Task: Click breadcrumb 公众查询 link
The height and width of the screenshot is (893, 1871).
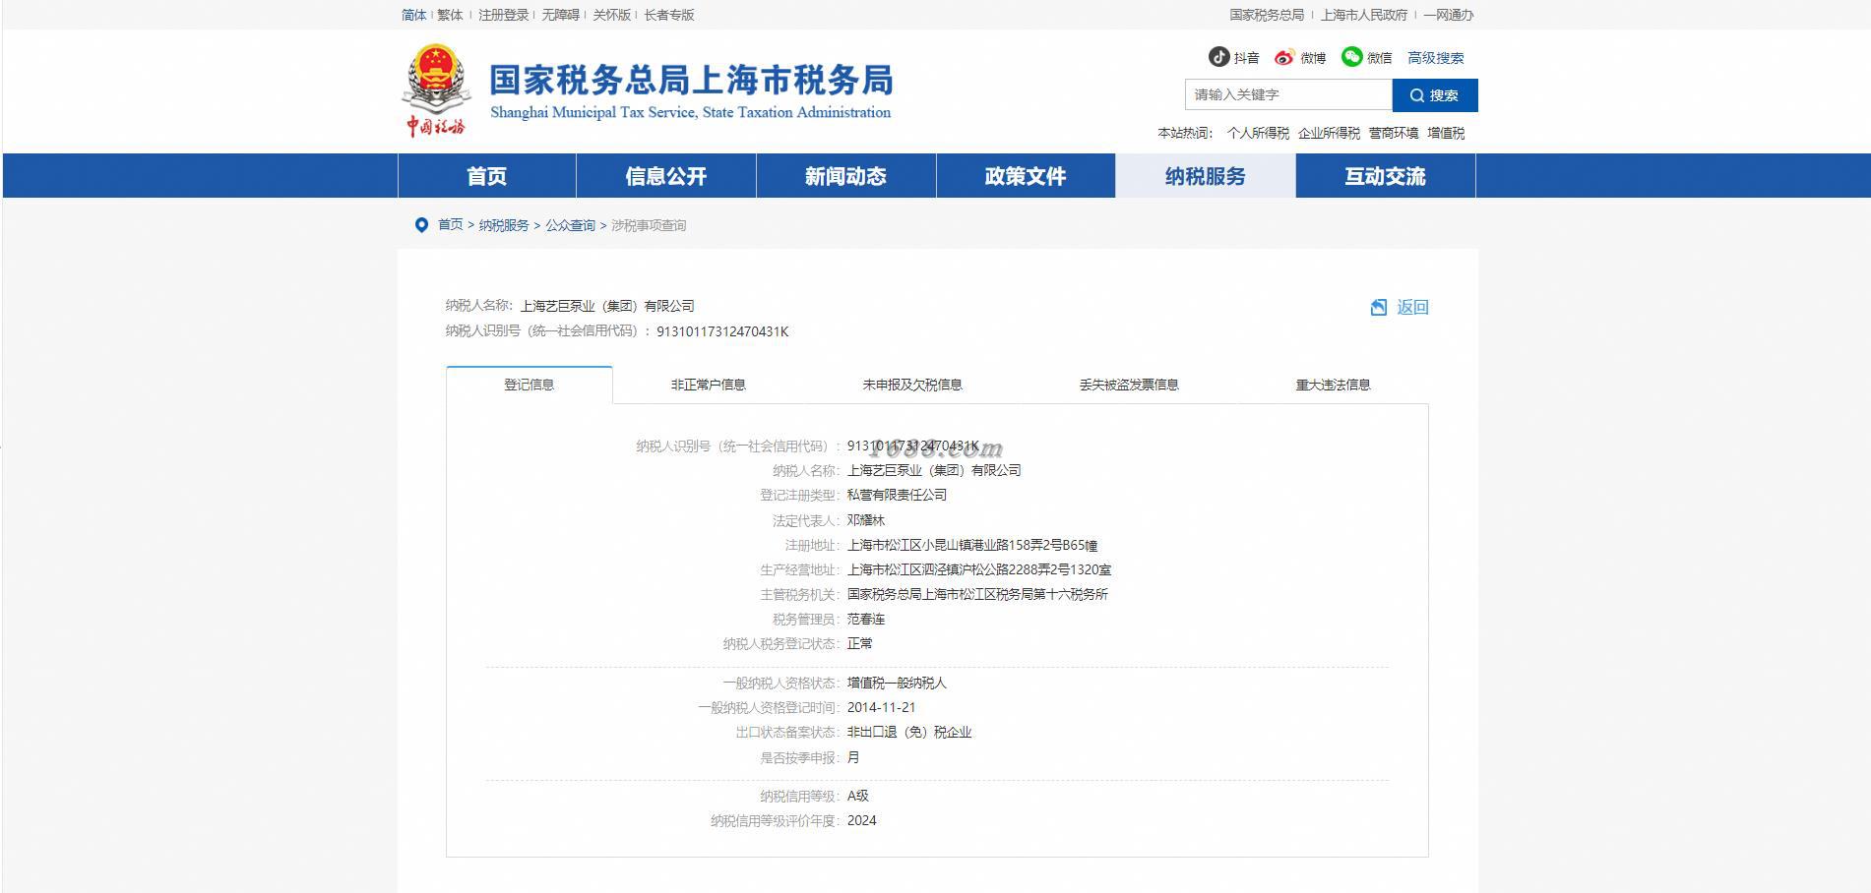Action: click(571, 225)
